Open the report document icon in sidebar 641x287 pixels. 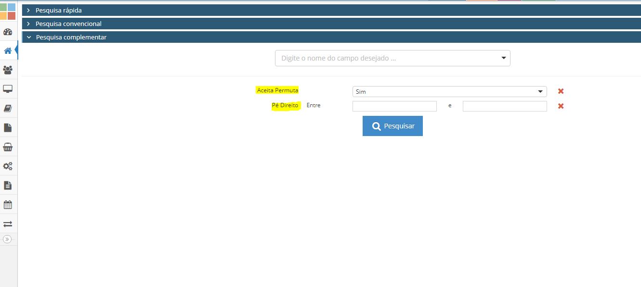coord(8,185)
